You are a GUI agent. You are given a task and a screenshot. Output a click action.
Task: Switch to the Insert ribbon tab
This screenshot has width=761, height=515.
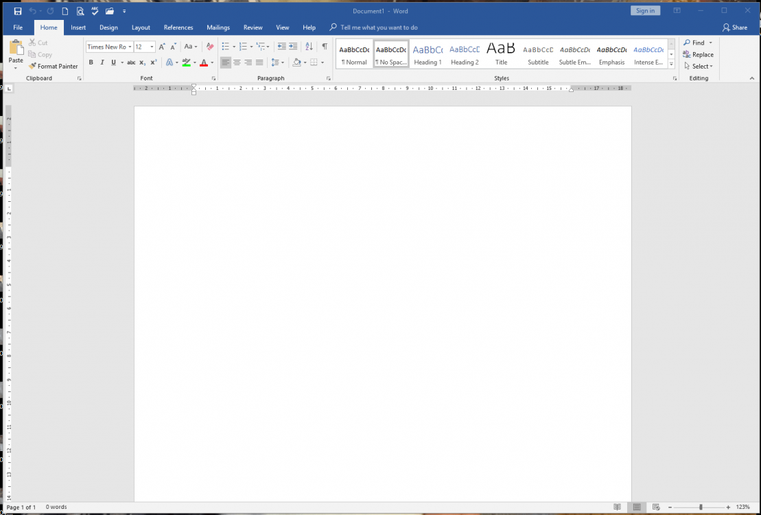coord(78,27)
